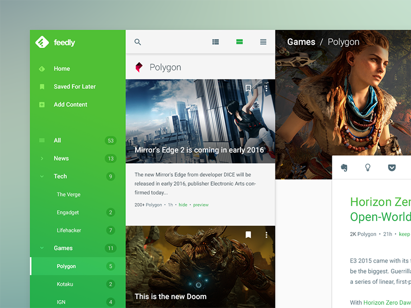
Task: Click the 7 unread badge beside Lifehacker
Action: coord(110,230)
